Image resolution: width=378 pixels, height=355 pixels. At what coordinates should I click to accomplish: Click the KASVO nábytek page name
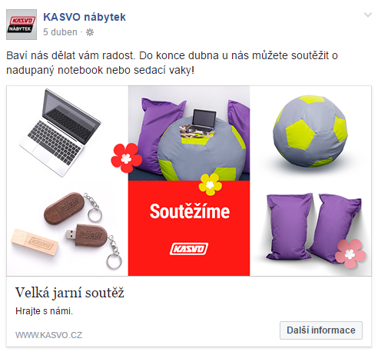(x=85, y=17)
